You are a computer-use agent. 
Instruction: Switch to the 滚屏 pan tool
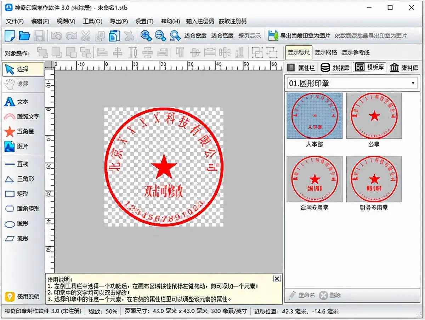tap(21, 84)
